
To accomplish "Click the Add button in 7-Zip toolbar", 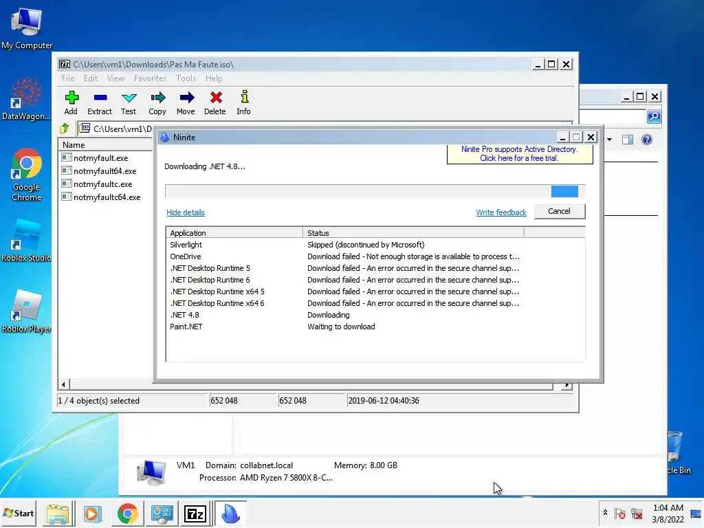I will pyautogui.click(x=71, y=103).
